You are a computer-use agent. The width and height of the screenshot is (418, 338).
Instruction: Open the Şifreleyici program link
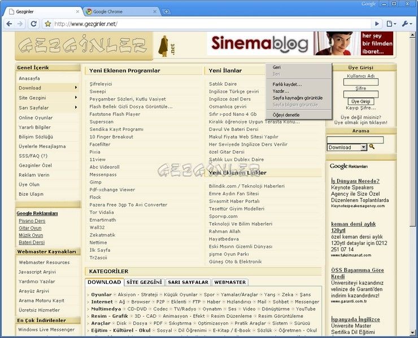click(101, 84)
